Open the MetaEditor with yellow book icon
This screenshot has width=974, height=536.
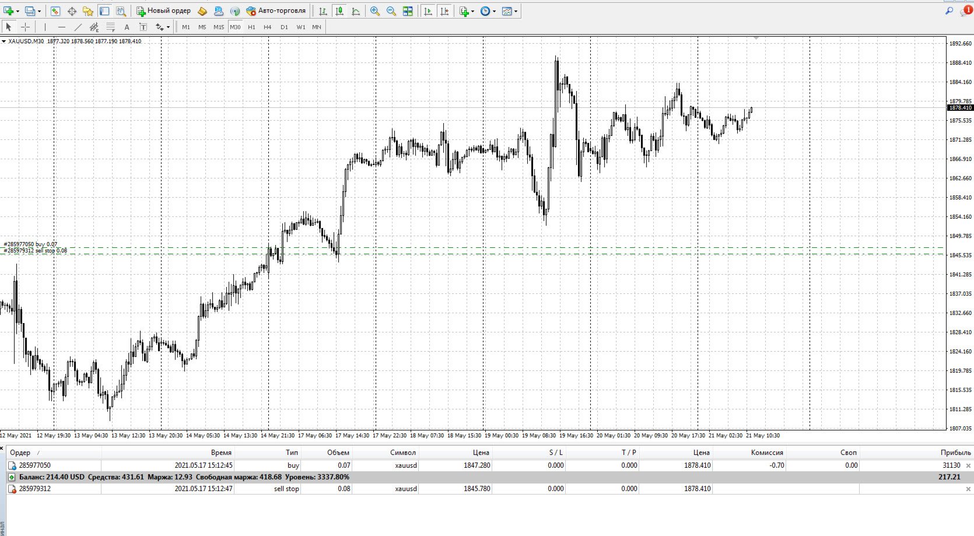point(202,11)
